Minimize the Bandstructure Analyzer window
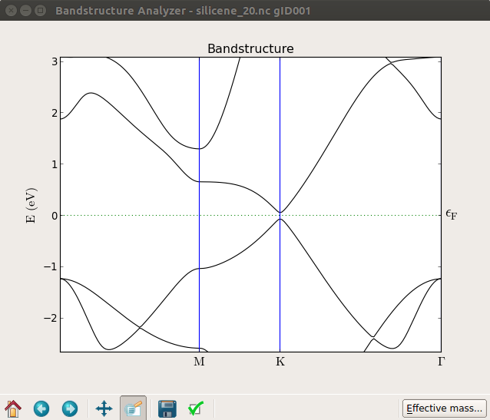 pos(25,10)
